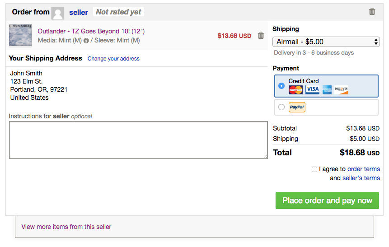Viewport: 389px width, 247px height.
Task: Check the agree to order terms box
Action: click(314, 169)
